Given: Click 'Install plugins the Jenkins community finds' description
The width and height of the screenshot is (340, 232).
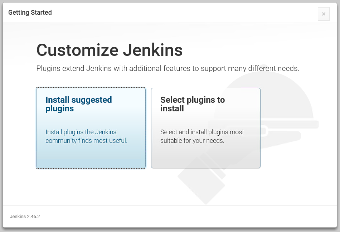Looking at the screenshot, I should [x=86, y=136].
